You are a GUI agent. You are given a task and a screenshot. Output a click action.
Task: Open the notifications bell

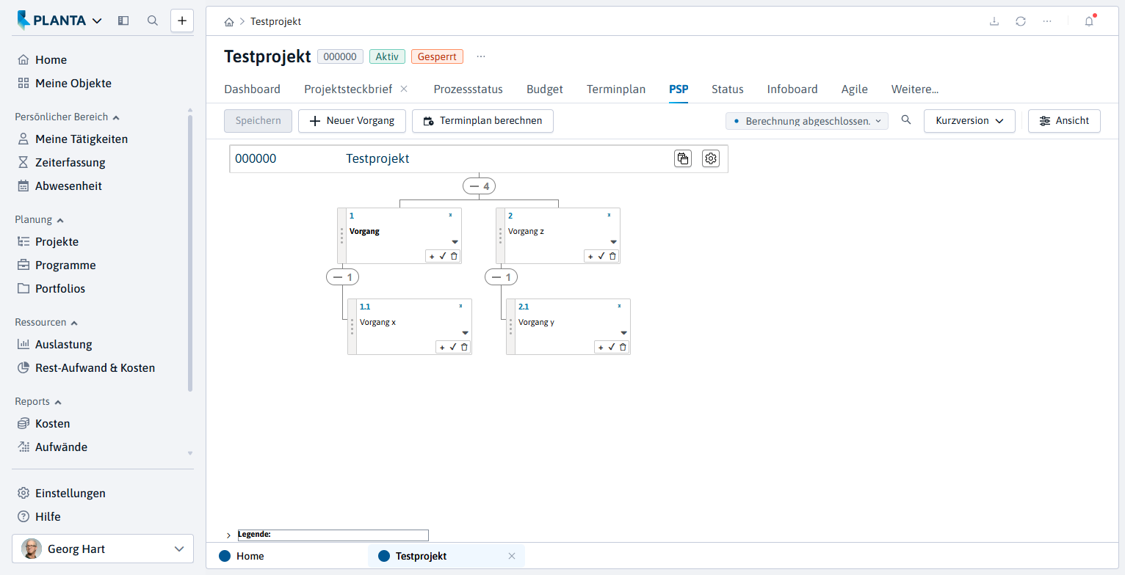(x=1089, y=21)
